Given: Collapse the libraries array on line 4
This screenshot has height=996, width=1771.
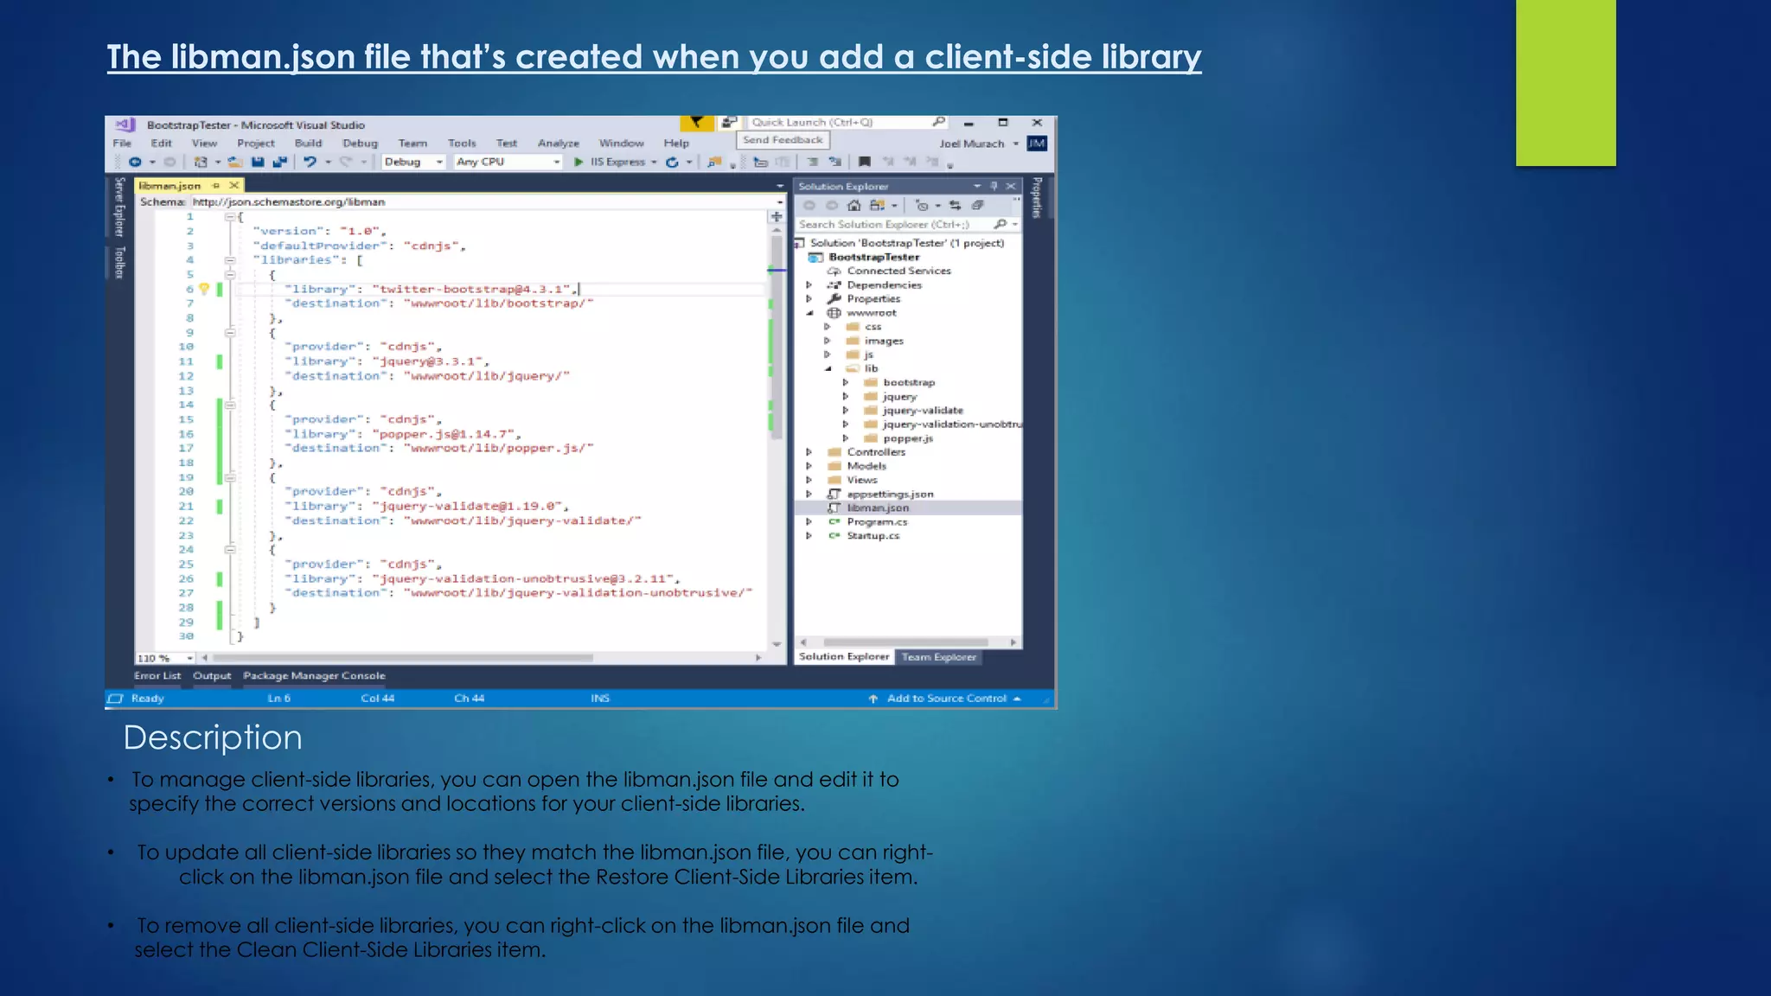Looking at the screenshot, I should click(x=230, y=260).
